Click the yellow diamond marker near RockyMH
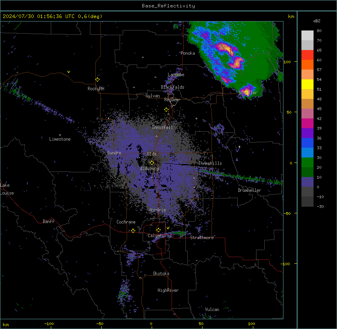Viewport: 337px width, 329px height. (97, 80)
